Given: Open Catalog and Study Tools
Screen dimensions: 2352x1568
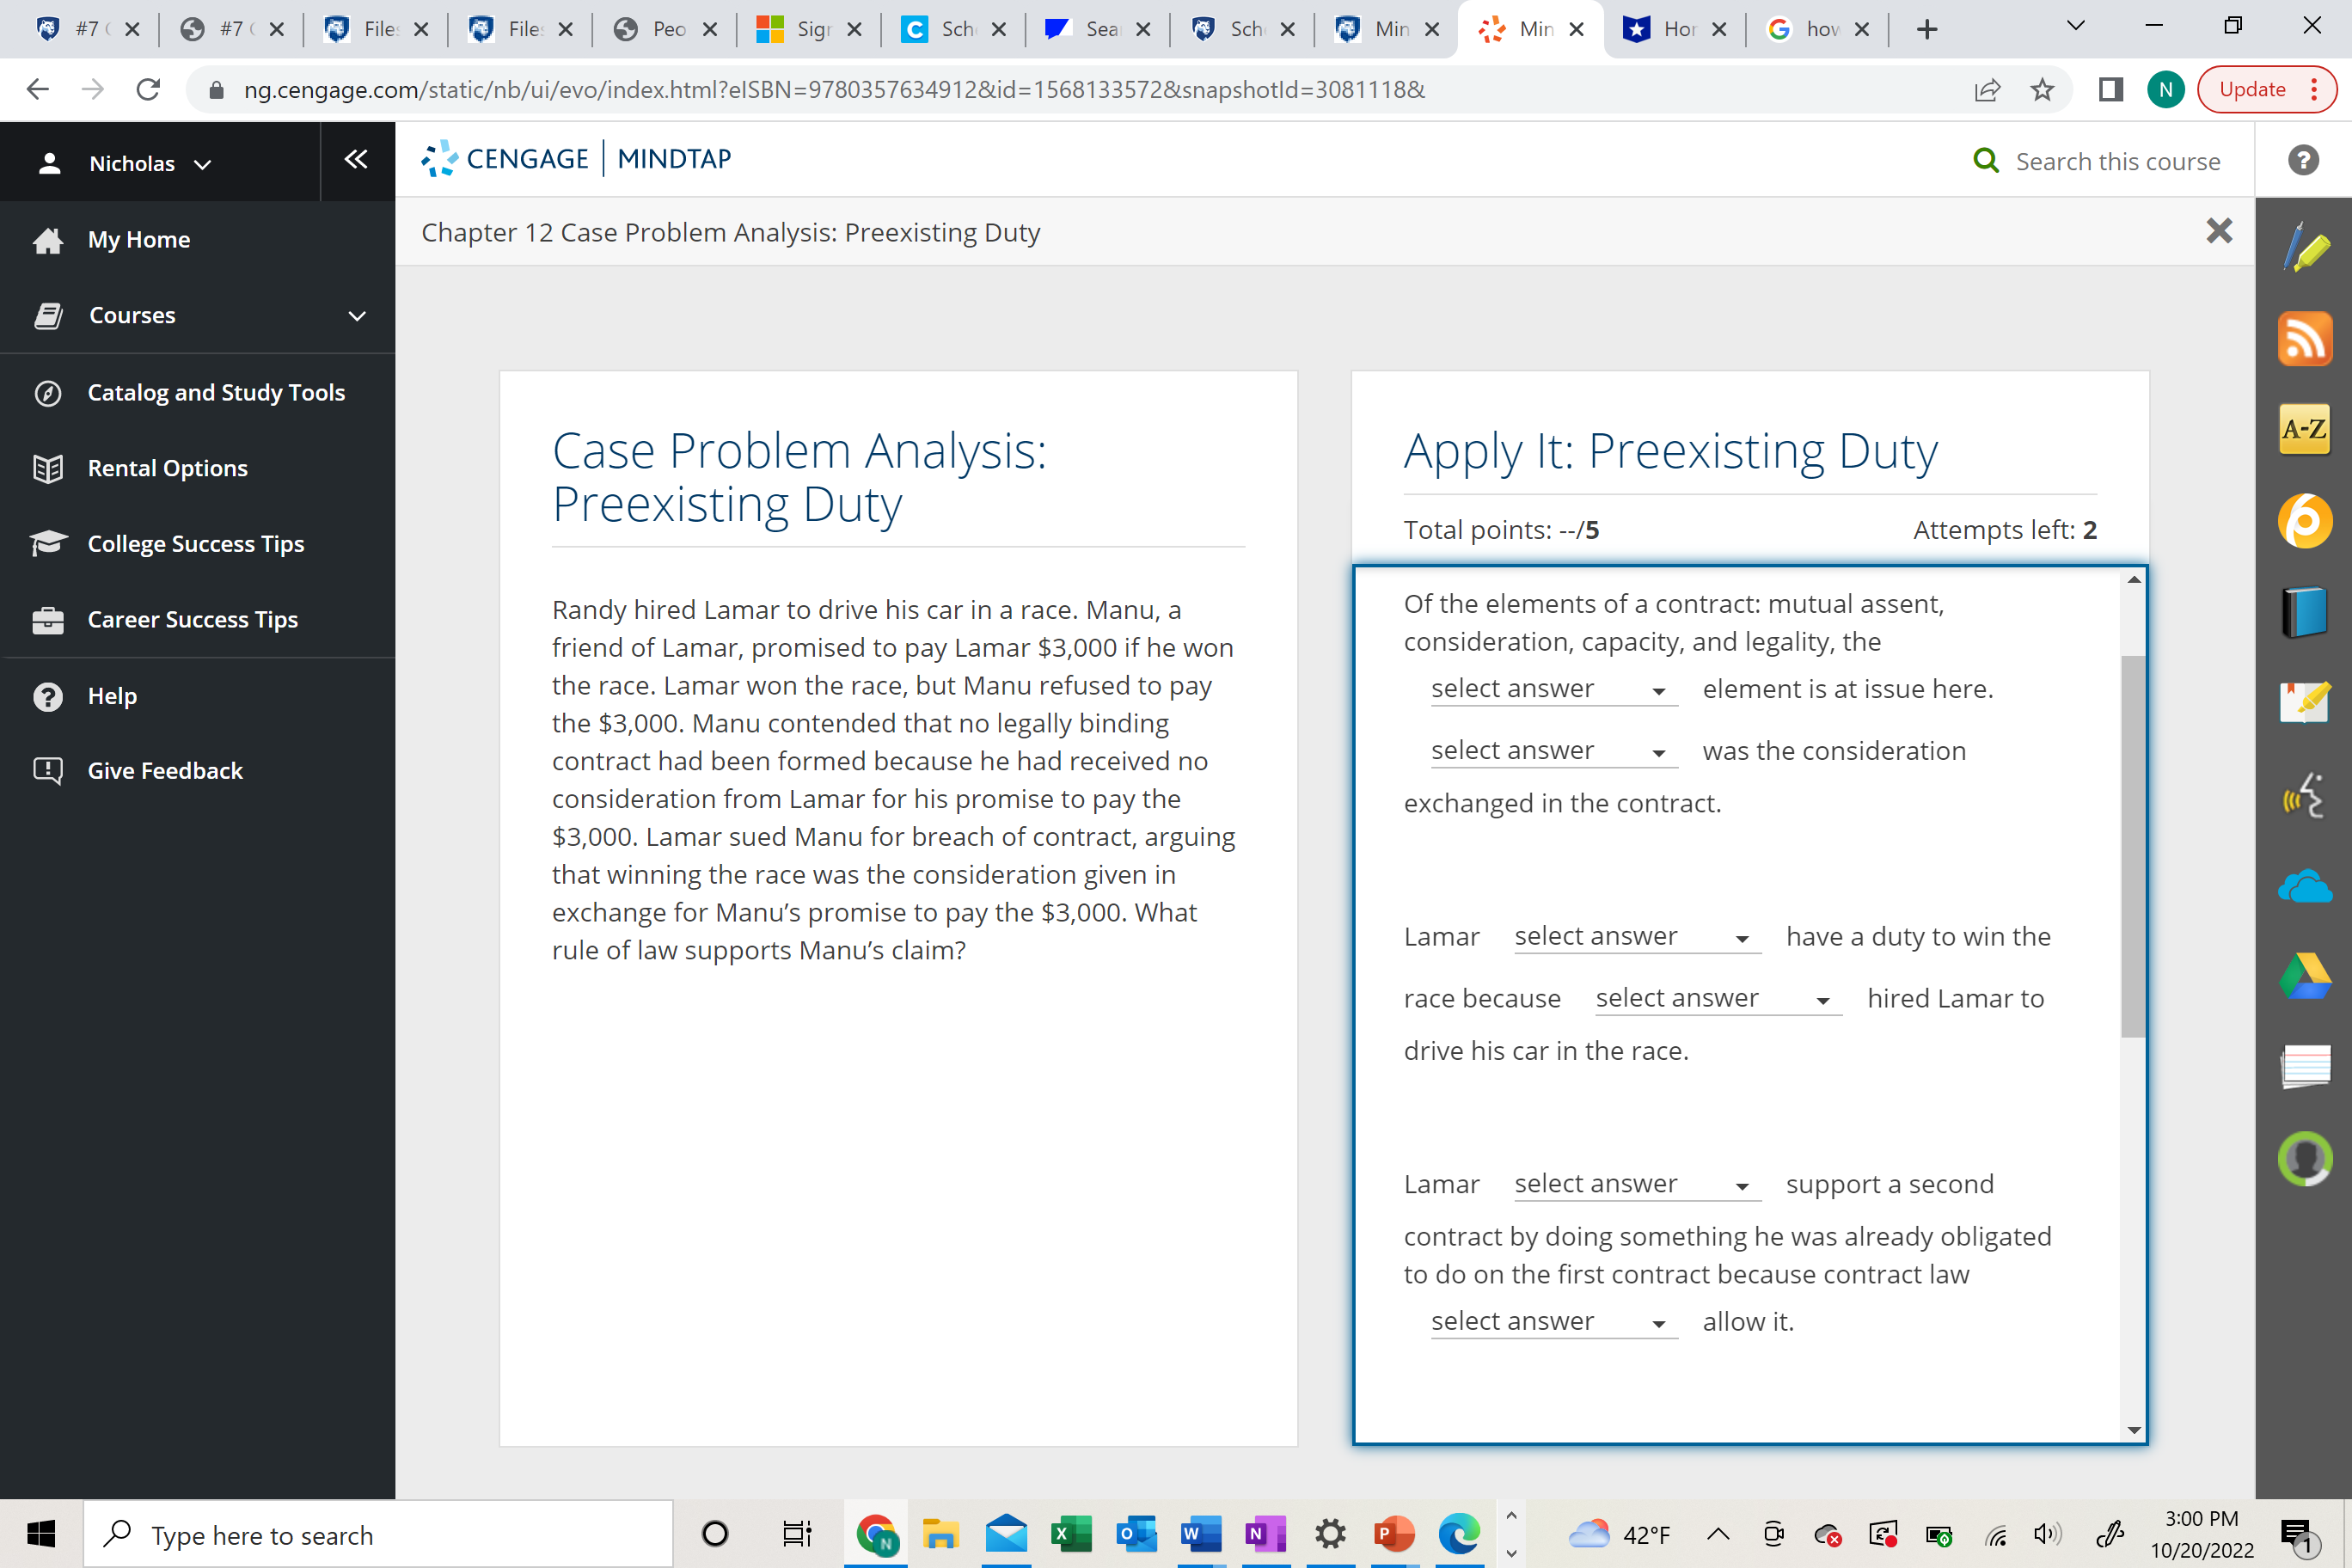Looking at the screenshot, I should click(216, 392).
